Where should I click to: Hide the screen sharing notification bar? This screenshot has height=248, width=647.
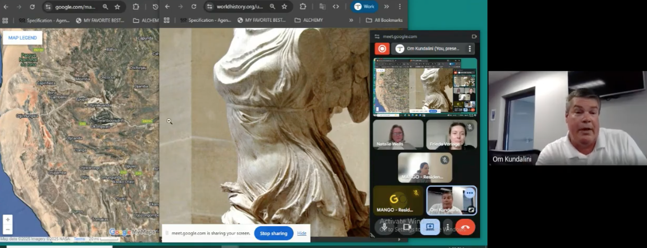click(x=302, y=233)
